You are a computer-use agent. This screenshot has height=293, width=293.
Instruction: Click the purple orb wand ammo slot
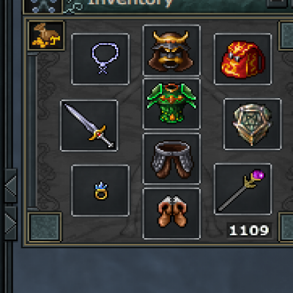[x=242, y=189]
